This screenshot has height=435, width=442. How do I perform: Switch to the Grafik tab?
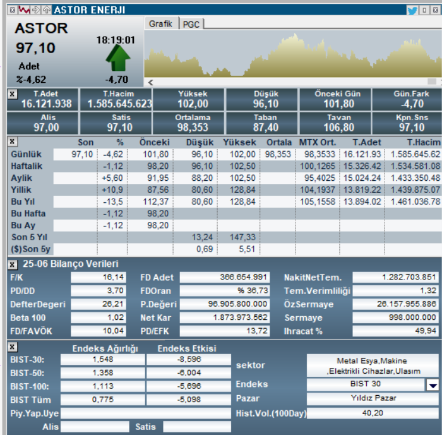(x=161, y=23)
